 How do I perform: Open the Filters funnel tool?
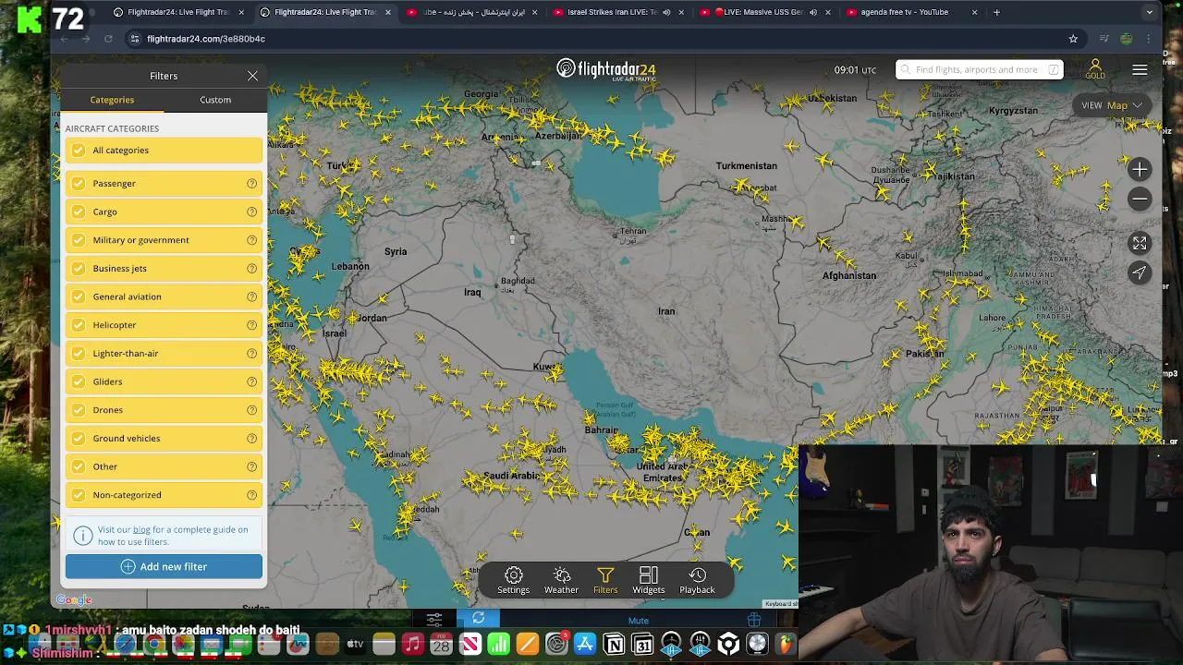[x=605, y=581]
